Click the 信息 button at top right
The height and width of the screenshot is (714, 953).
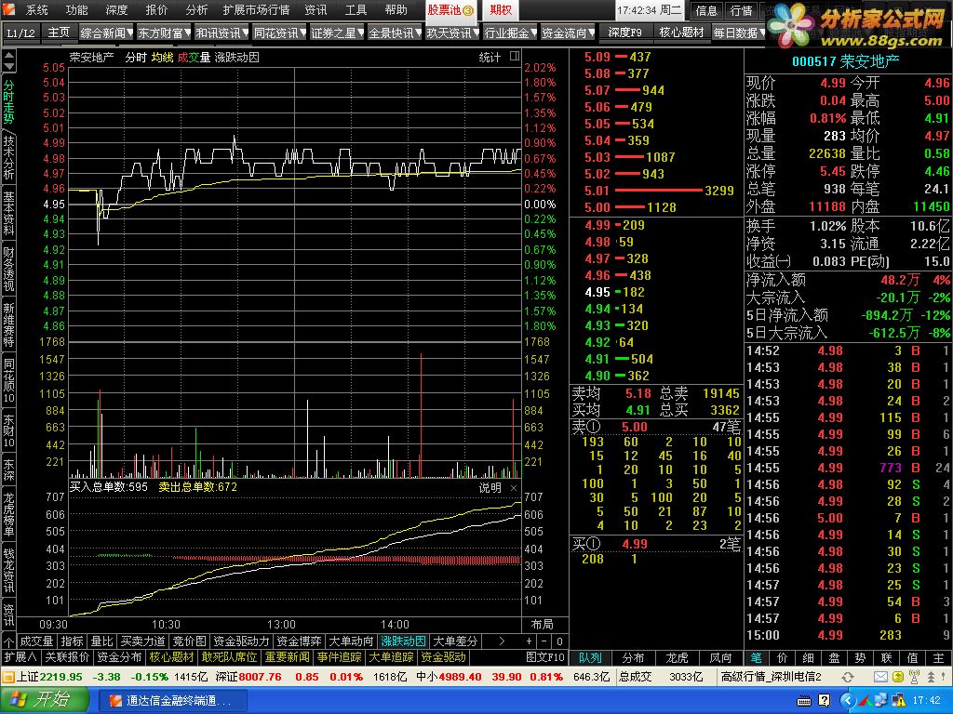click(x=706, y=10)
